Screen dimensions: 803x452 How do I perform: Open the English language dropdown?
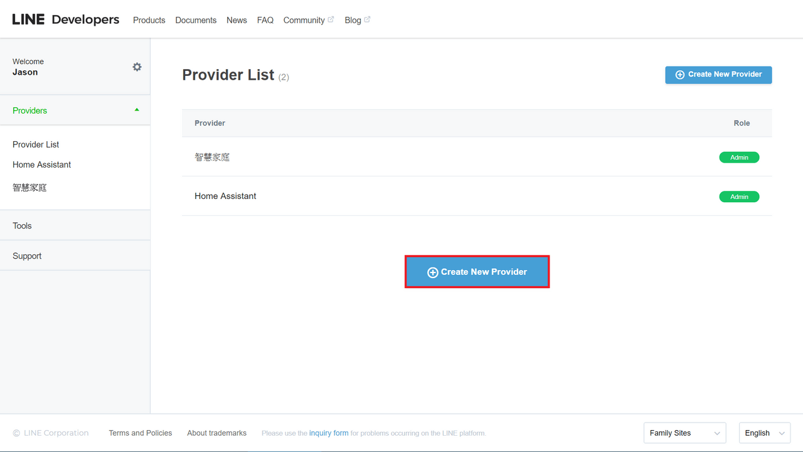point(765,433)
